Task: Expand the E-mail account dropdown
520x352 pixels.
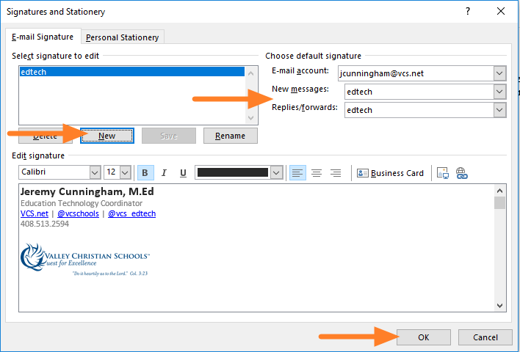Action: [x=499, y=73]
